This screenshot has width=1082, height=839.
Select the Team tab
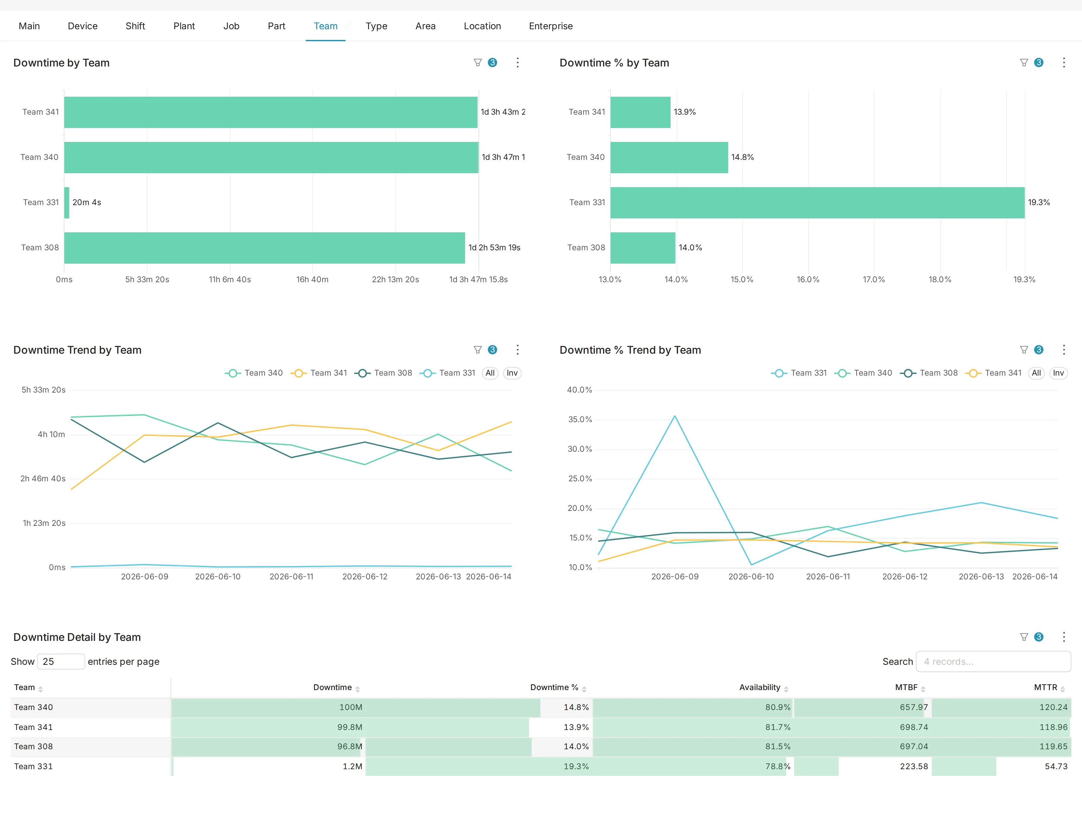coord(325,26)
